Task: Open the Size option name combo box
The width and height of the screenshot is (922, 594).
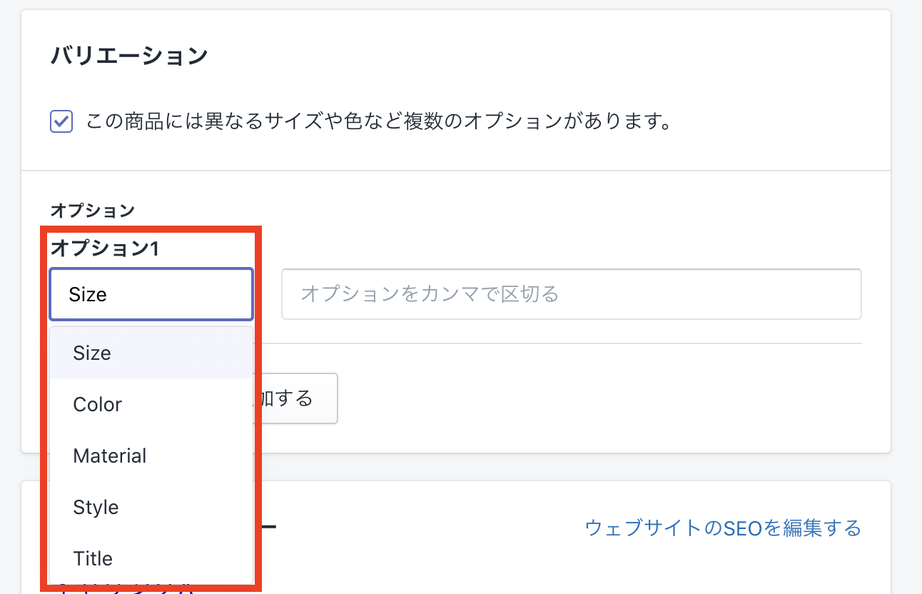Action: click(151, 294)
